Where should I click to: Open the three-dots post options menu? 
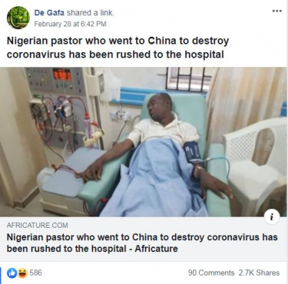(277, 11)
